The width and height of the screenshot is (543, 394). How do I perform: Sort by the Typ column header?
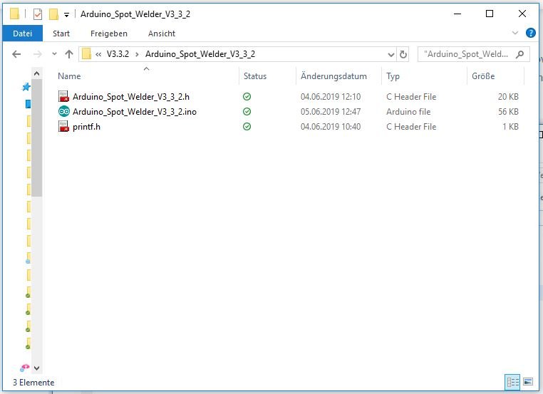pyautogui.click(x=393, y=76)
